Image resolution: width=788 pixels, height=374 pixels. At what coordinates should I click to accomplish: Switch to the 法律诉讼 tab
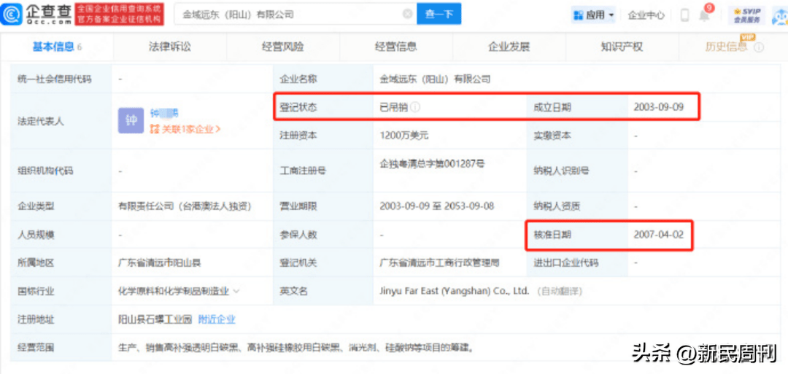(x=170, y=47)
